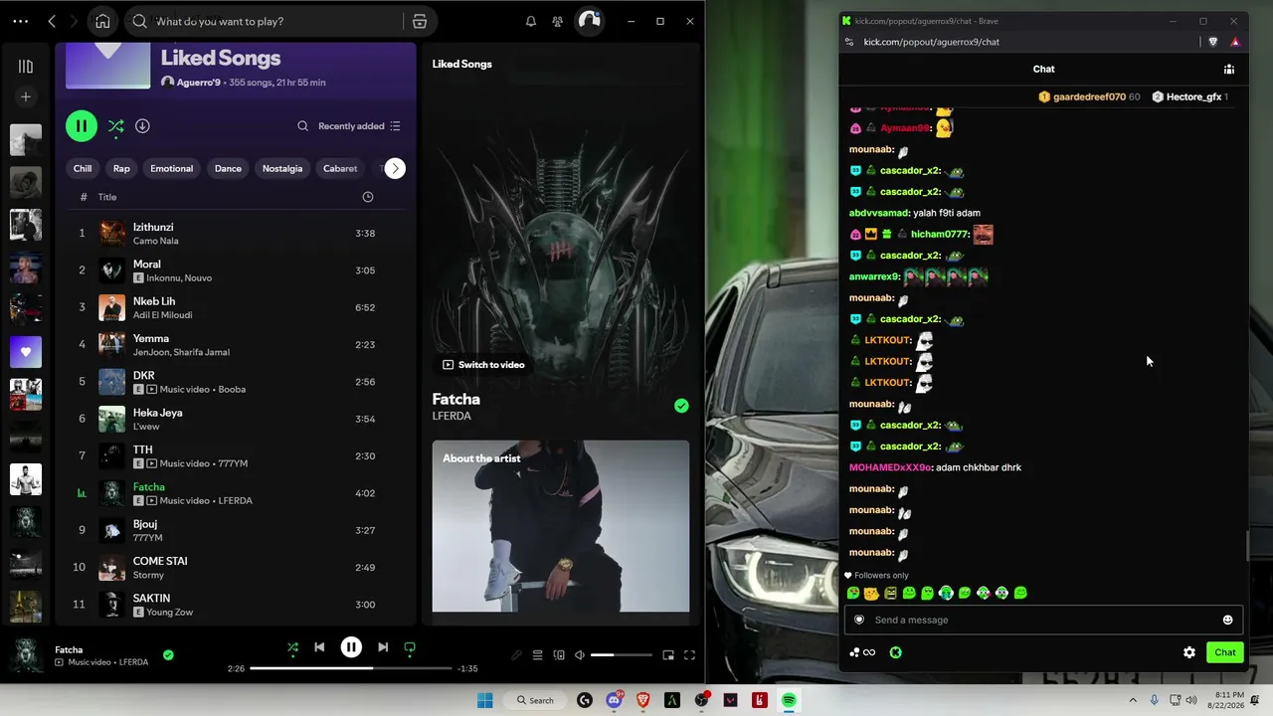Viewport: 1273px width, 716px height.
Task: Open Connect to a device
Action: click(x=559, y=655)
